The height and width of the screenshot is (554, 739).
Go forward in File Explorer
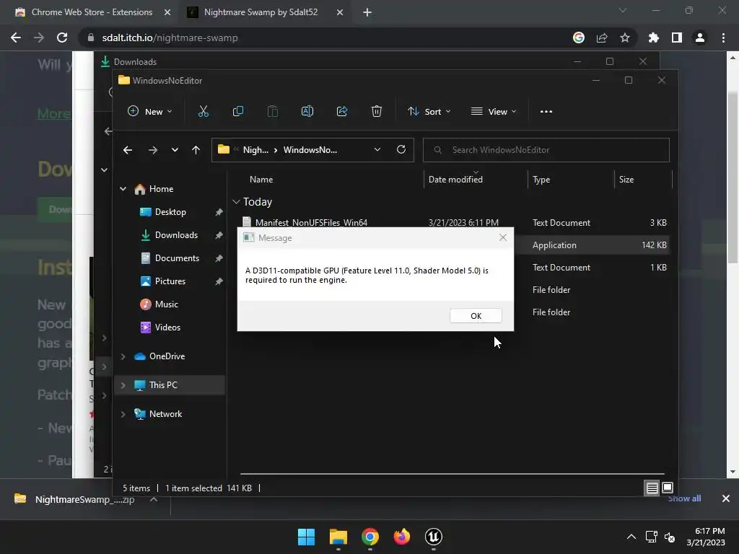(x=153, y=150)
